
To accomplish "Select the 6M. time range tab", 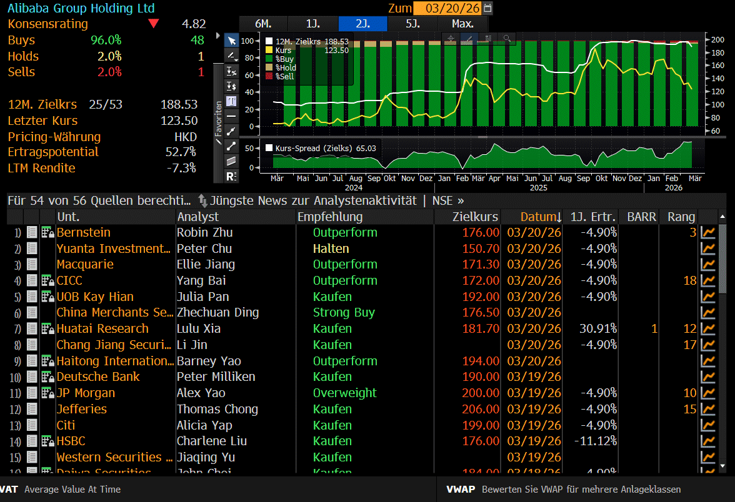I will coord(263,24).
